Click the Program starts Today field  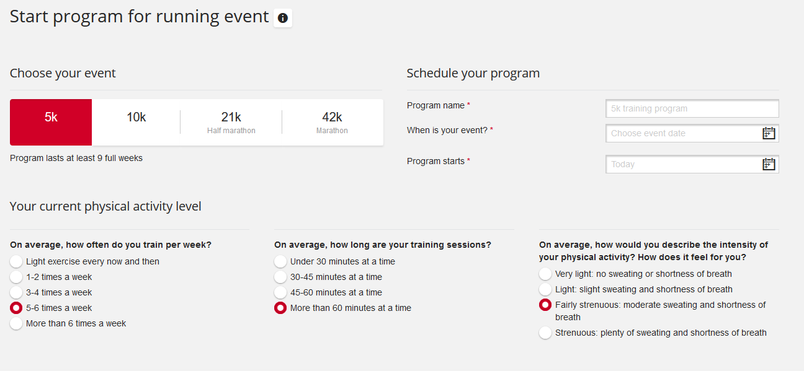(x=682, y=164)
